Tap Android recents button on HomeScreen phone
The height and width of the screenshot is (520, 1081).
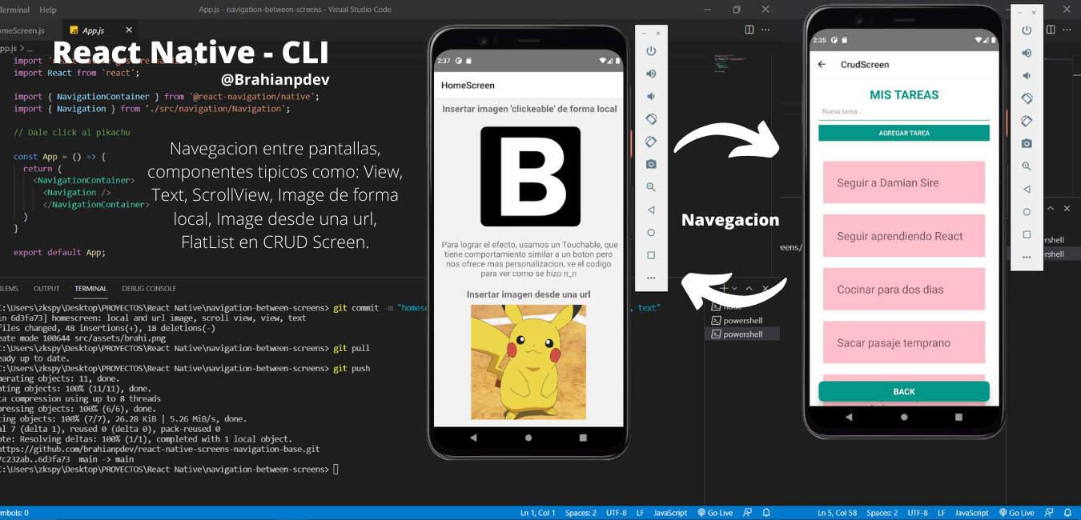(x=583, y=438)
